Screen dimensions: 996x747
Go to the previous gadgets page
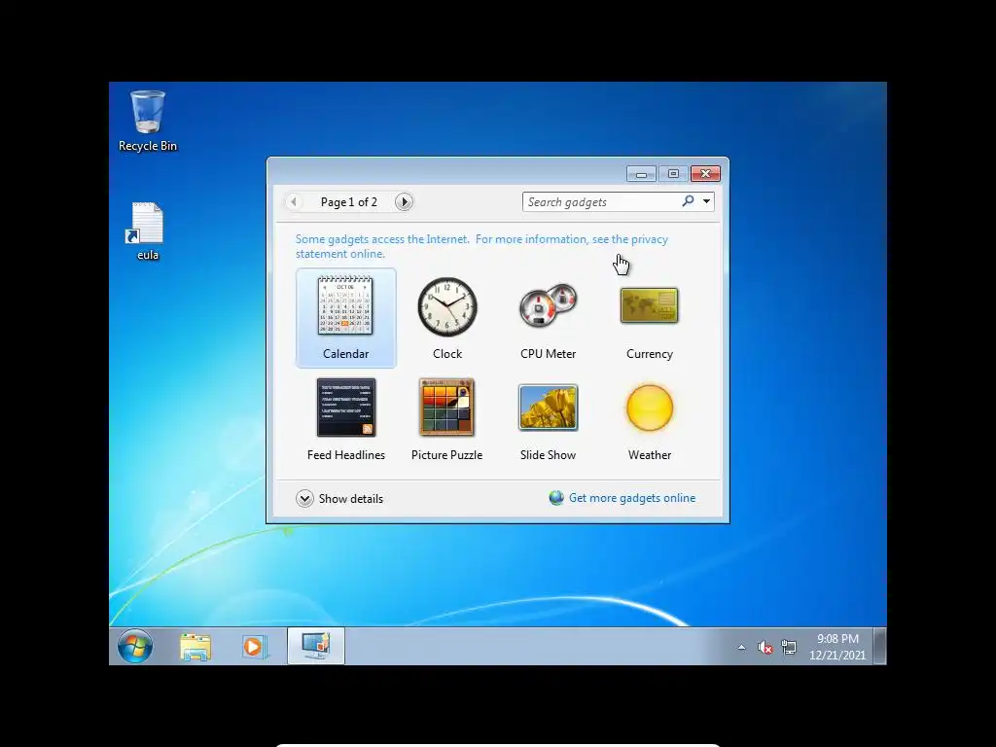294,202
